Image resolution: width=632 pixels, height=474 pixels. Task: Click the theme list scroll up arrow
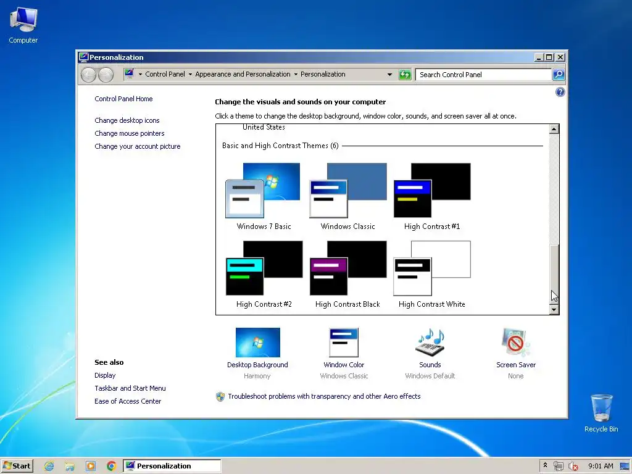(x=554, y=129)
